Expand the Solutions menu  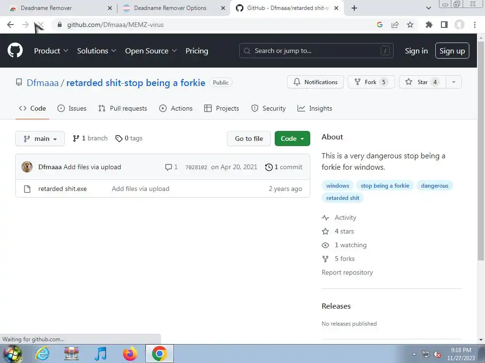(x=97, y=51)
